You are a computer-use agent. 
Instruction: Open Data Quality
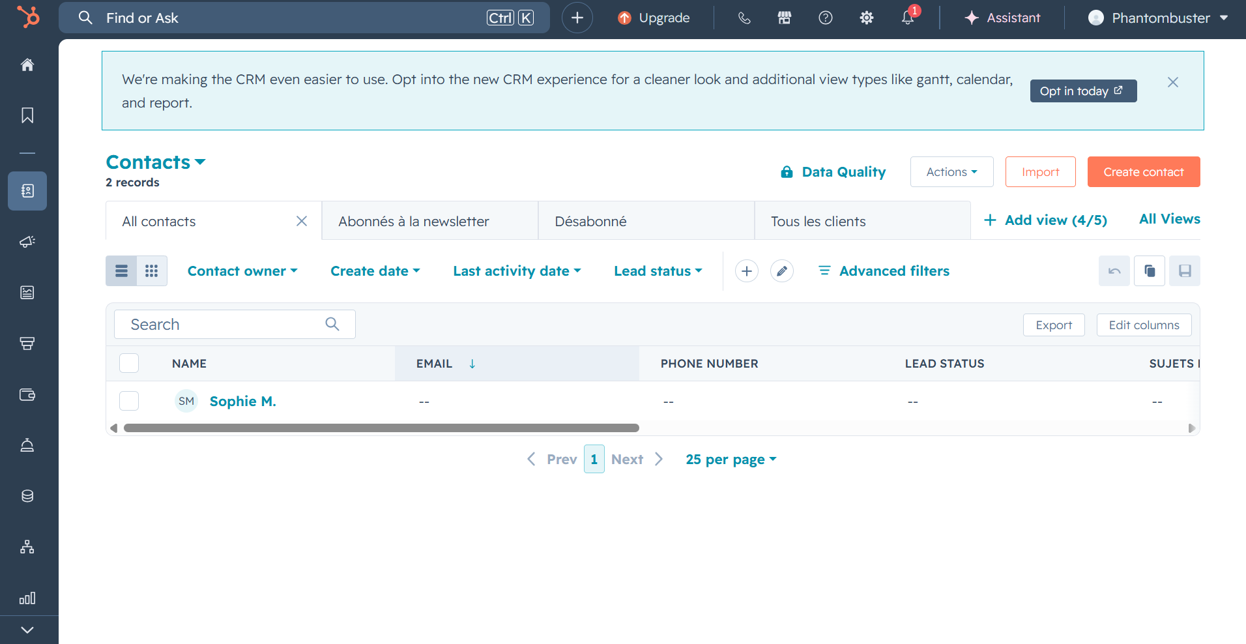coord(833,172)
